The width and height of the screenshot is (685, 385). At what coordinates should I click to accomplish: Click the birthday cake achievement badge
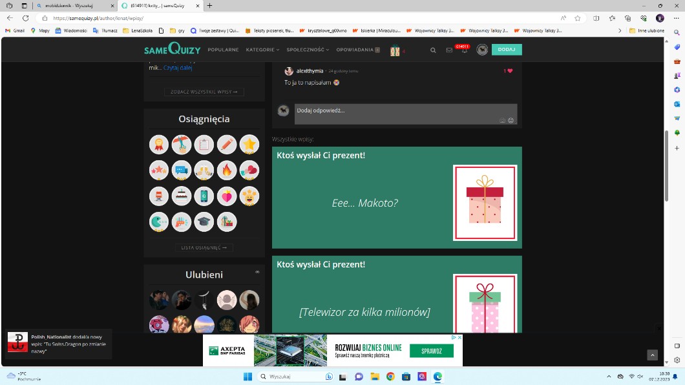(x=182, y=196)
